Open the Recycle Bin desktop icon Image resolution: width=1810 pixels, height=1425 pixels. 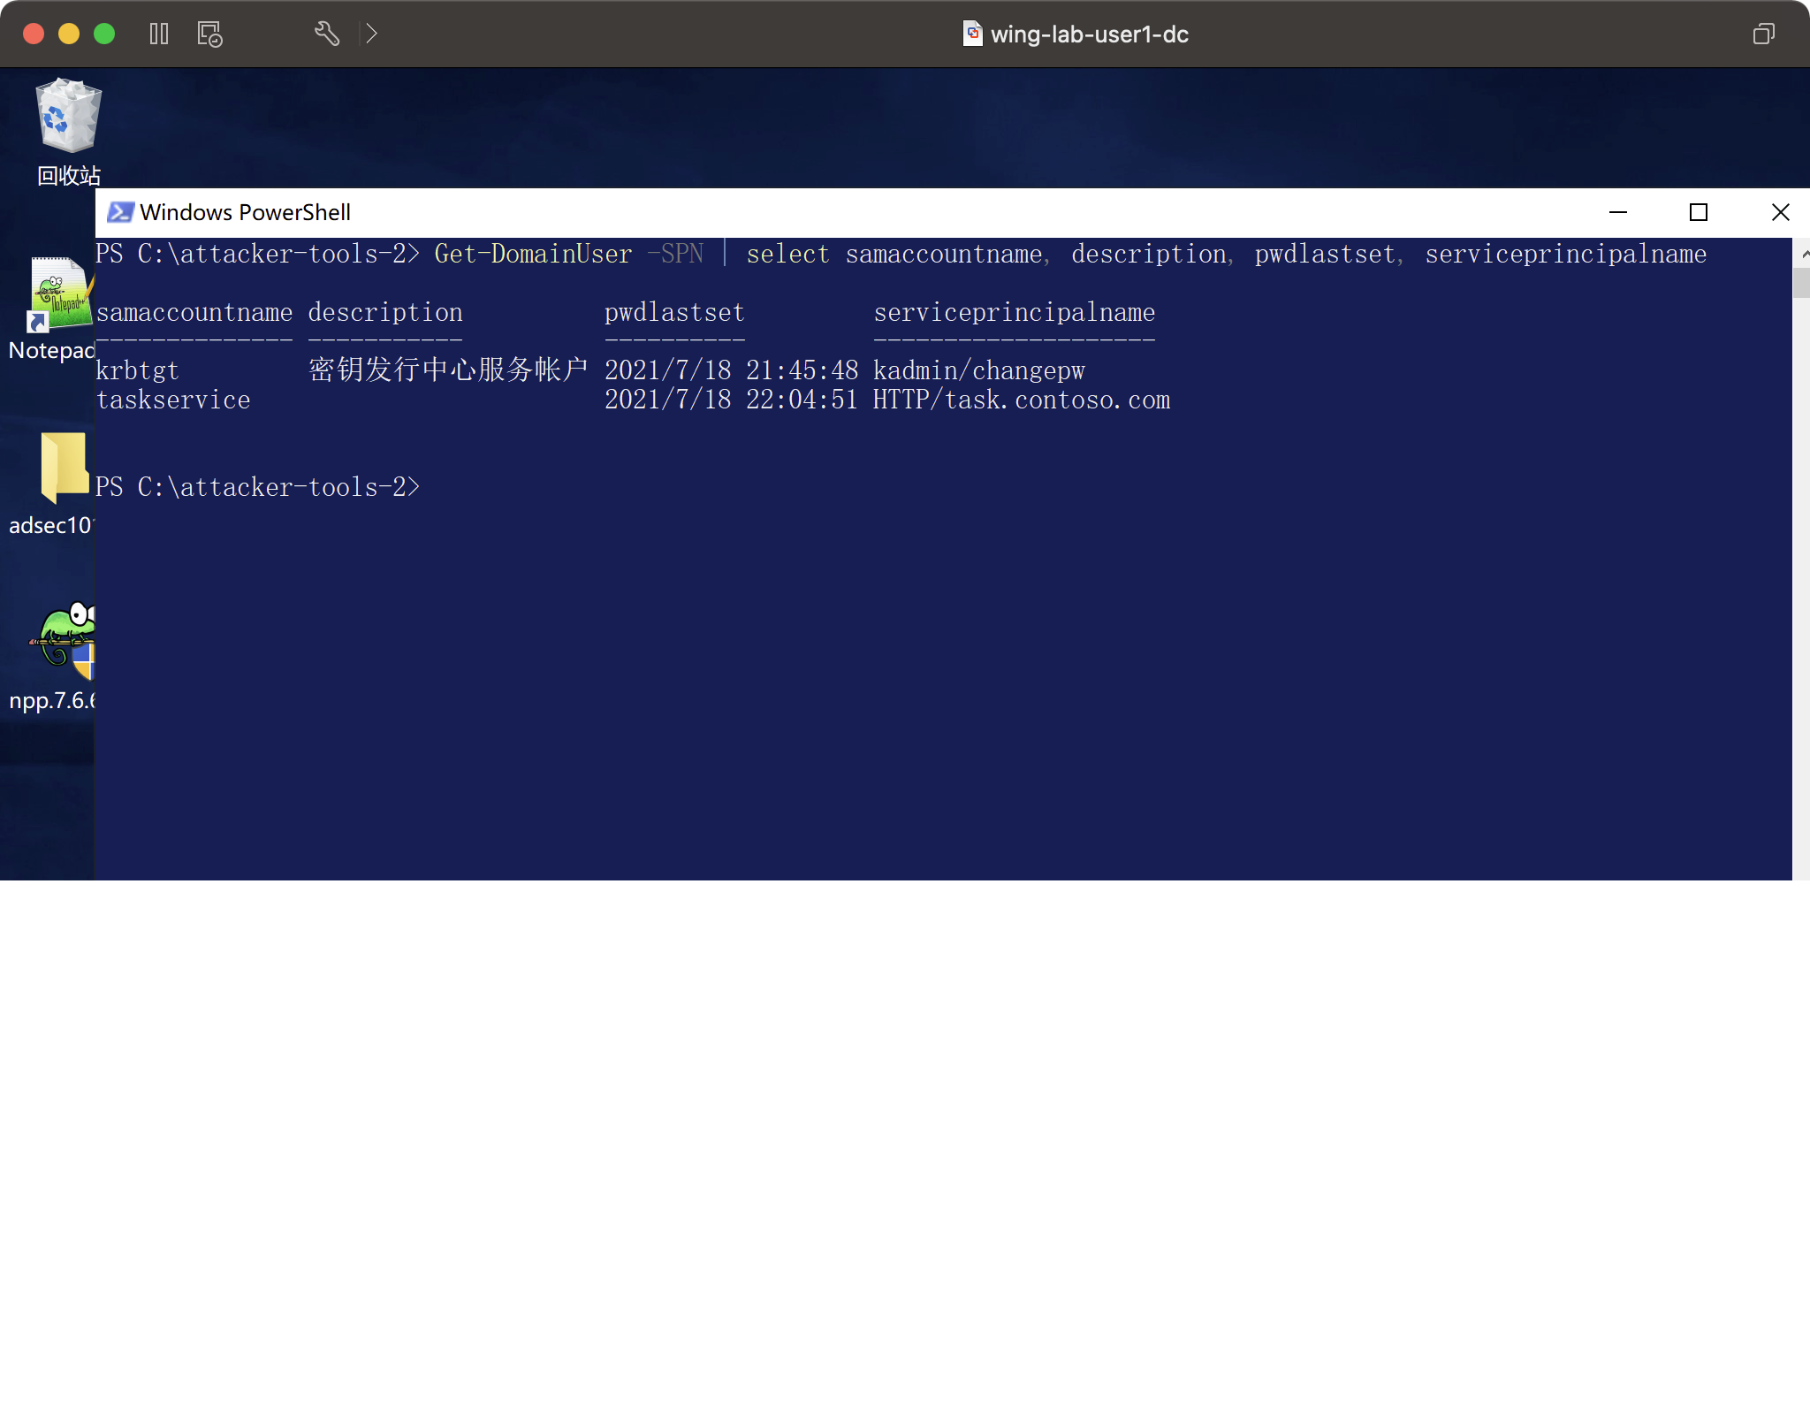coord(69,132)
